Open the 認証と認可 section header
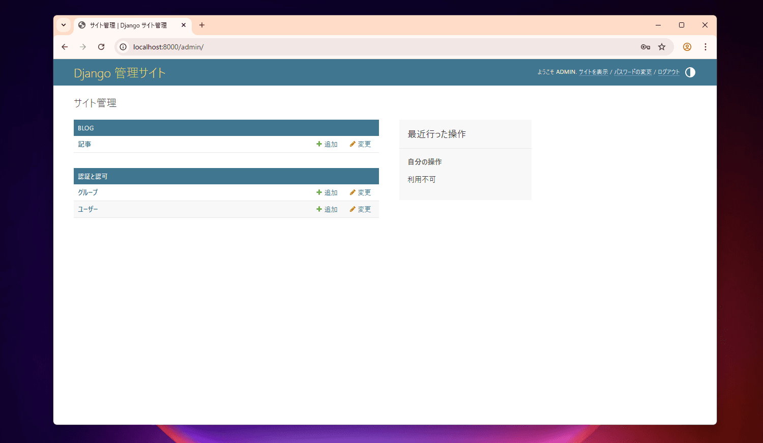 93,176
